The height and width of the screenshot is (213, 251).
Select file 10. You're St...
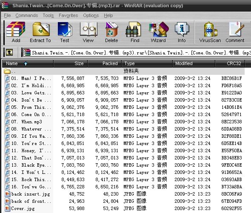pos(31,143)
